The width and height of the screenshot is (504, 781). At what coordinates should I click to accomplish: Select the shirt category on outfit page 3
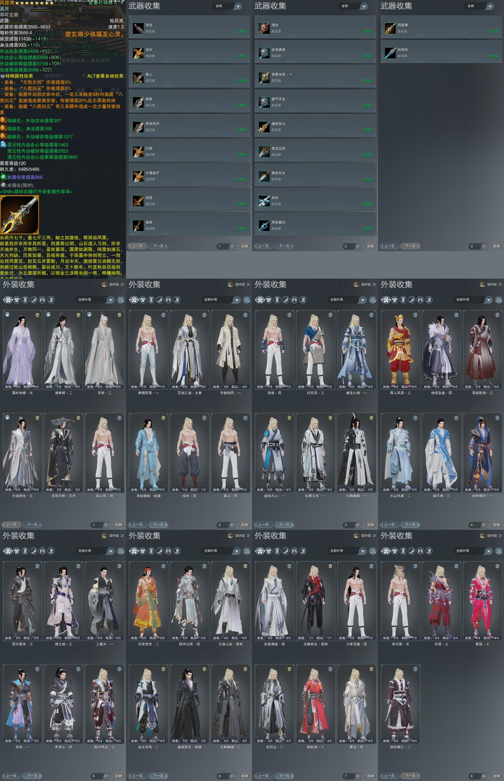pos(269,299)
